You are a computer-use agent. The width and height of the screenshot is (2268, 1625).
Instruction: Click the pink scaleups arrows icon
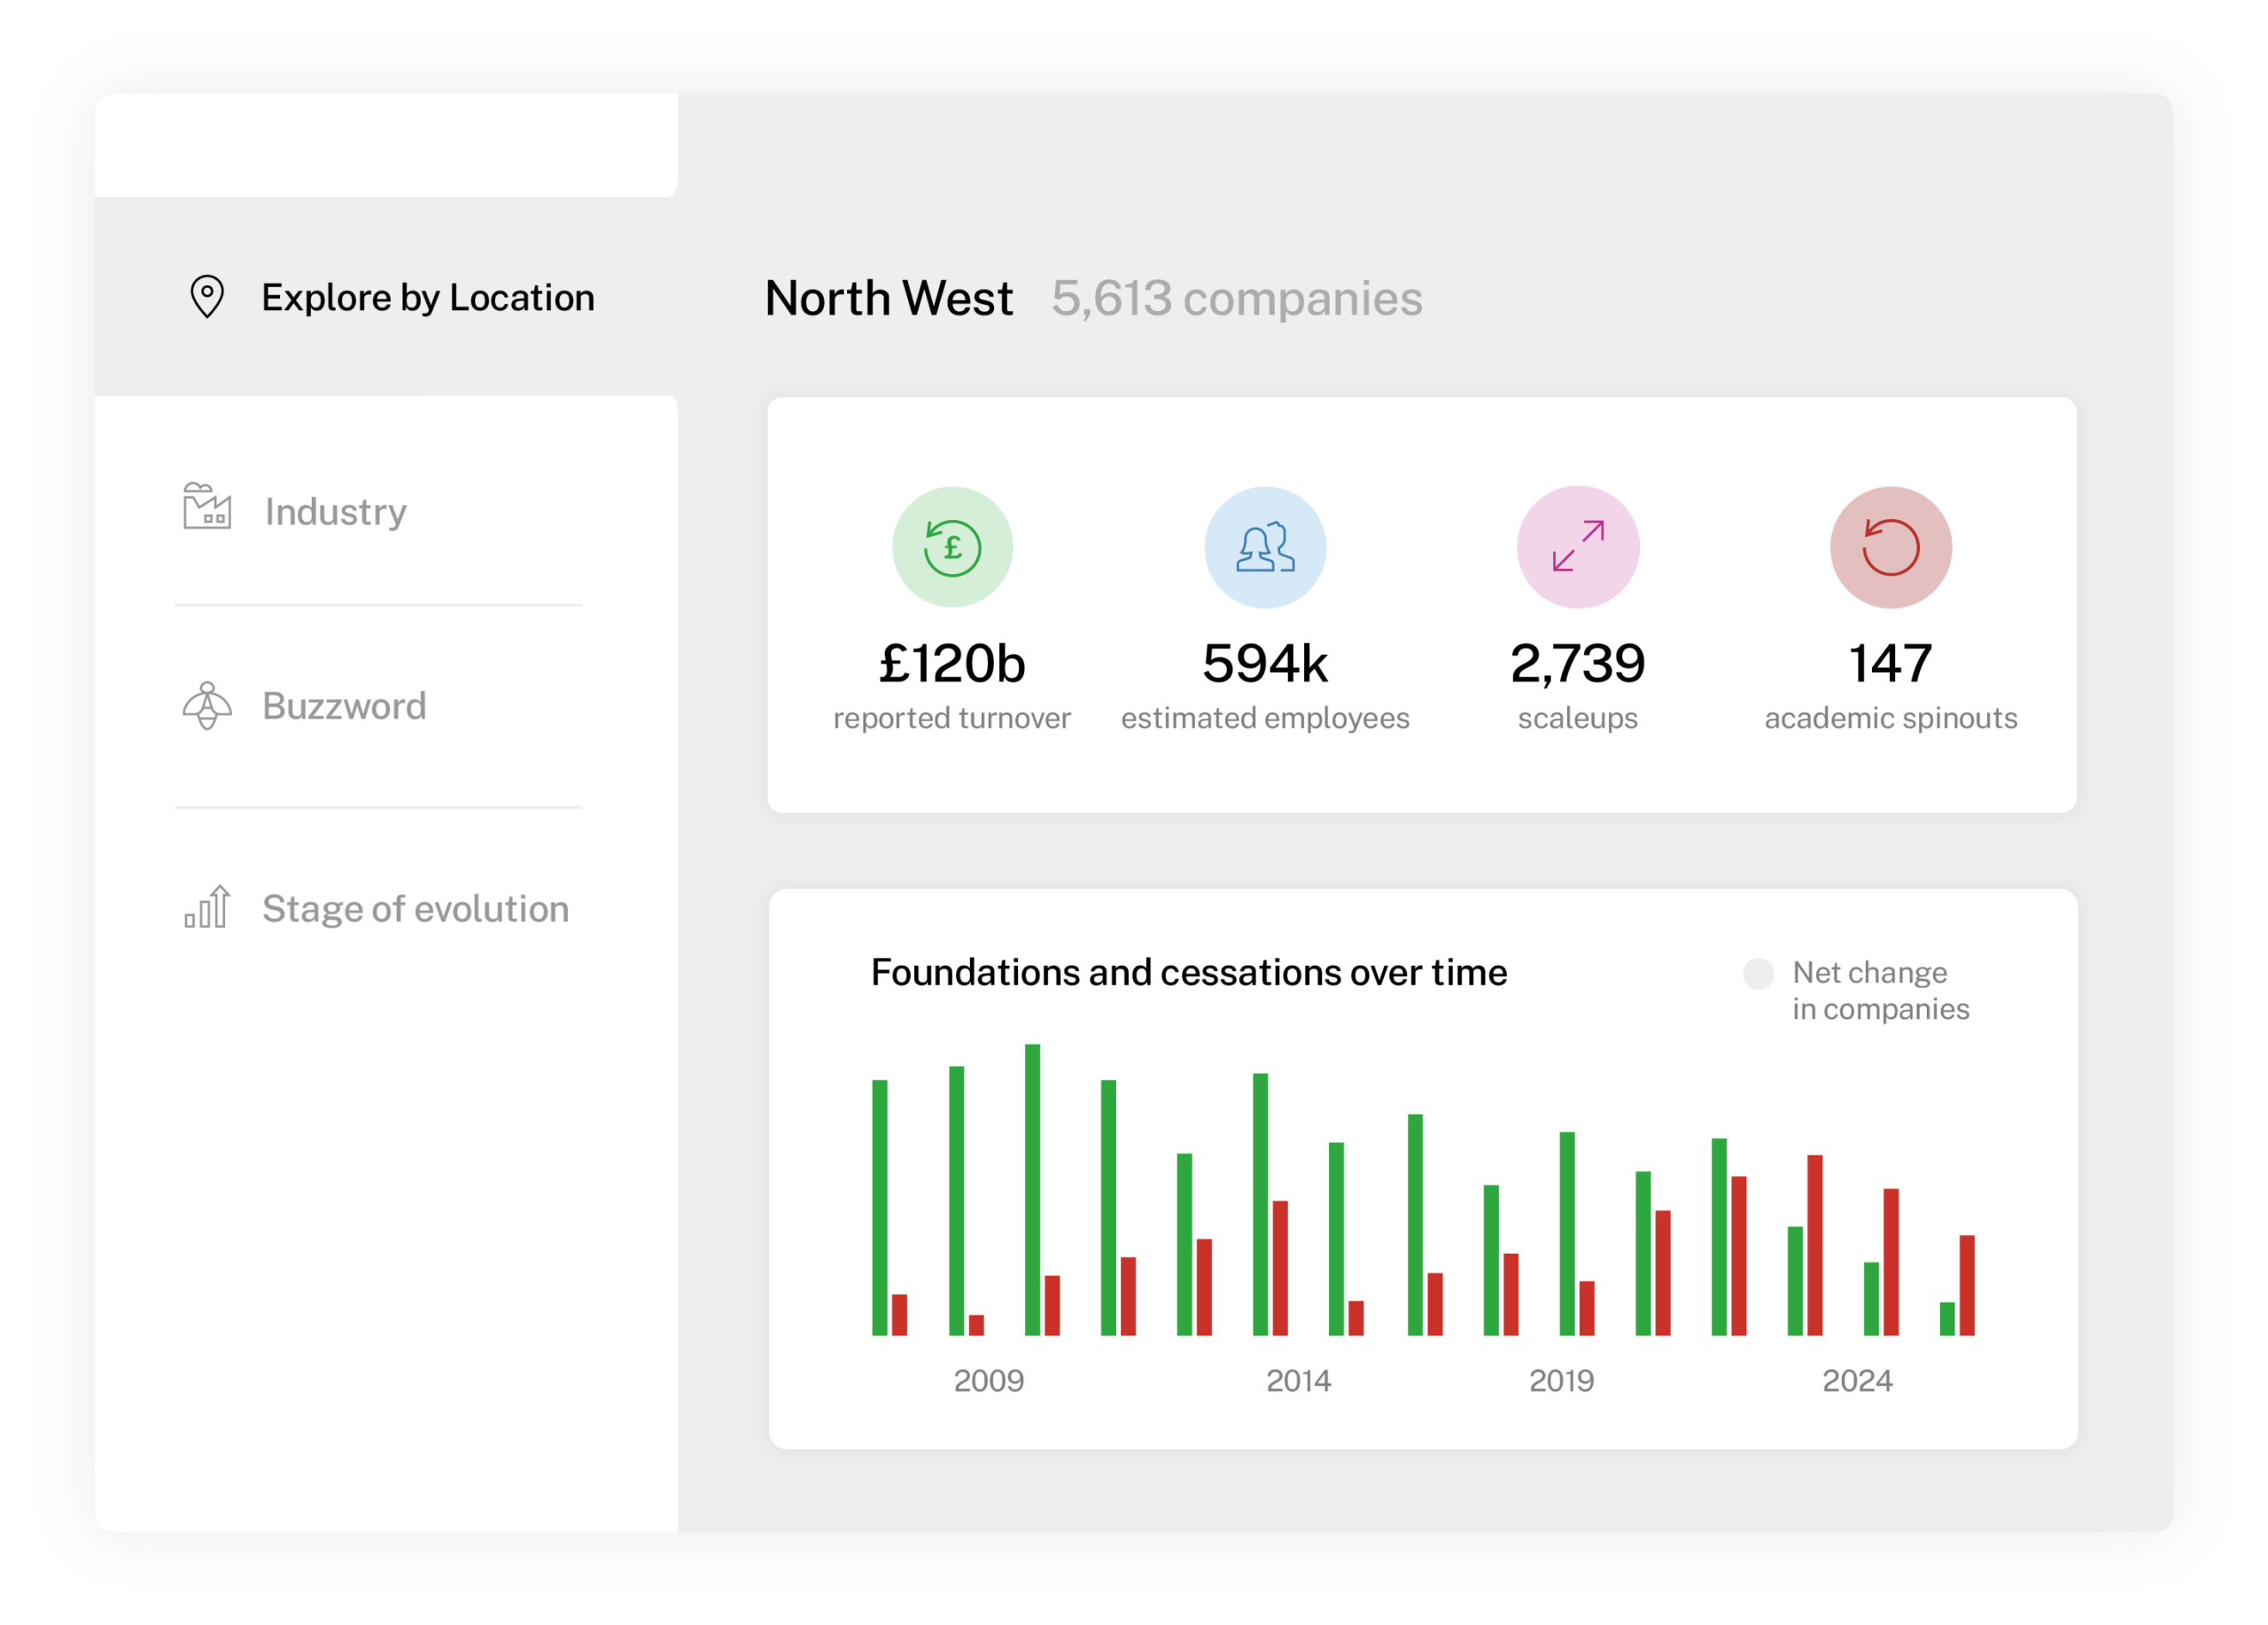(1578, 547)
